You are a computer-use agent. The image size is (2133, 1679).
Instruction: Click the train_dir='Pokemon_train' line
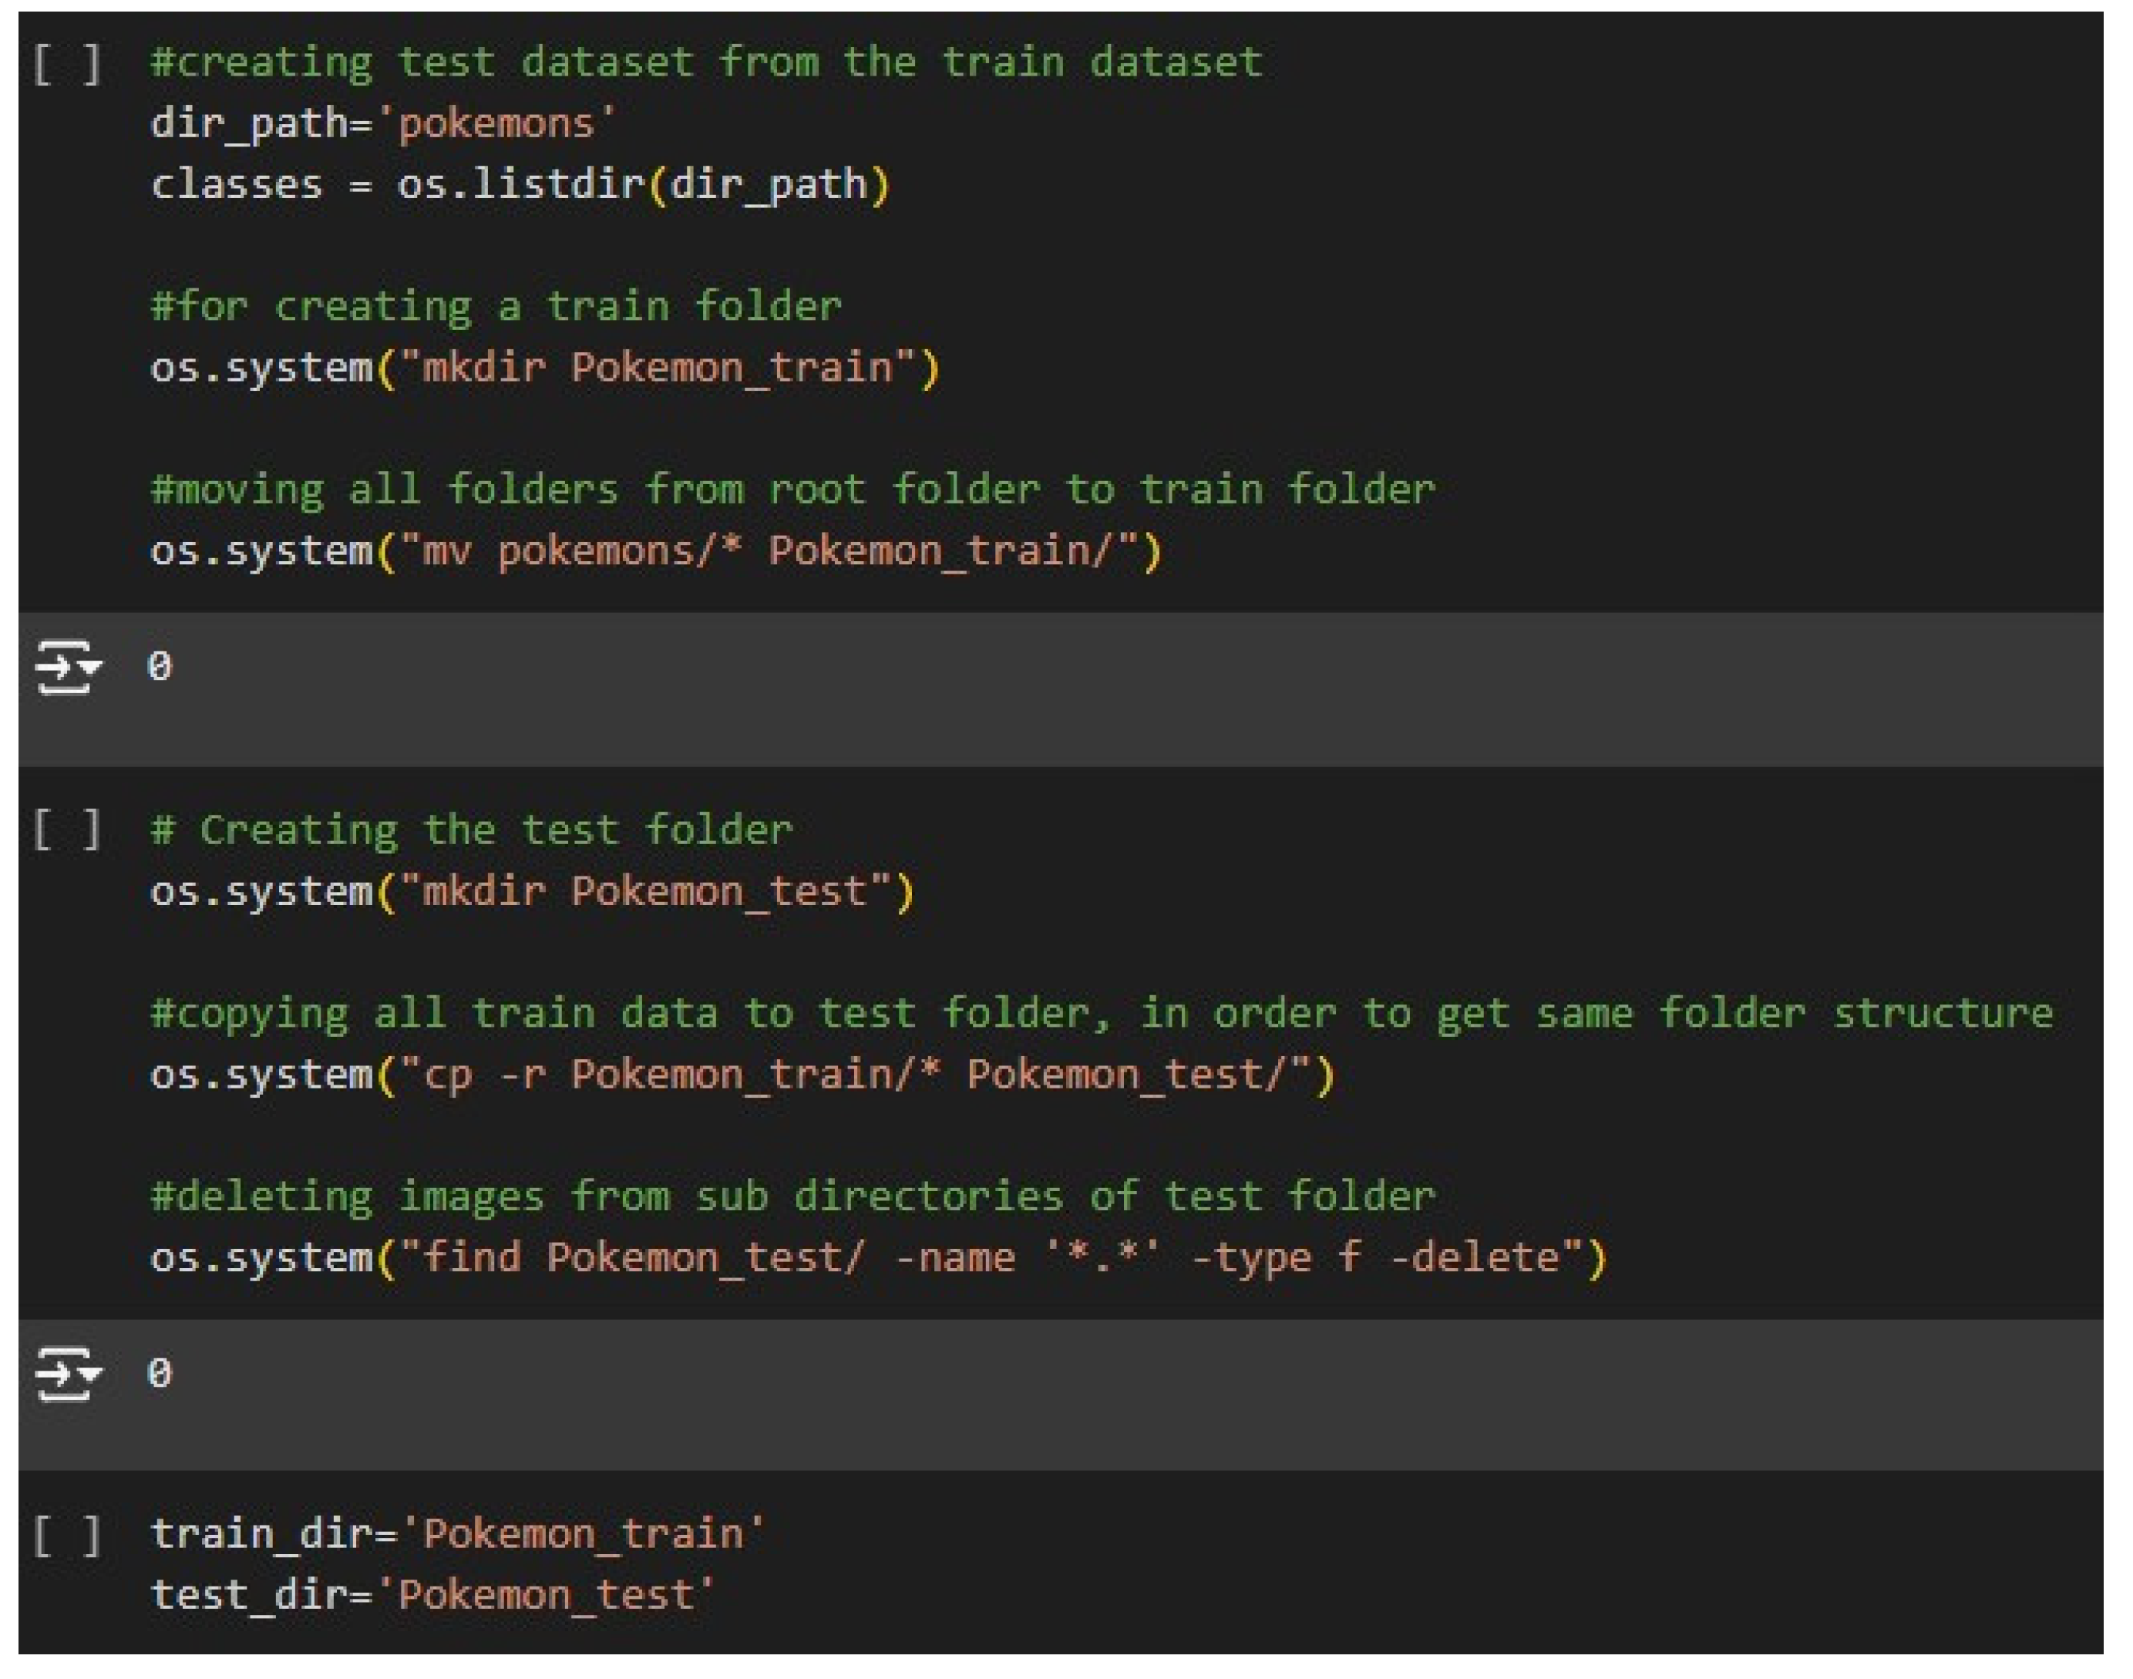(x=457, y=1536)
